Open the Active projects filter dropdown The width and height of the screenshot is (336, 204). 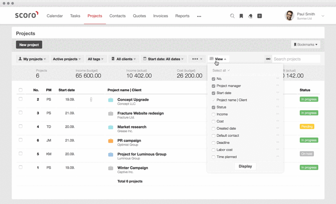[x=67, y=59]
